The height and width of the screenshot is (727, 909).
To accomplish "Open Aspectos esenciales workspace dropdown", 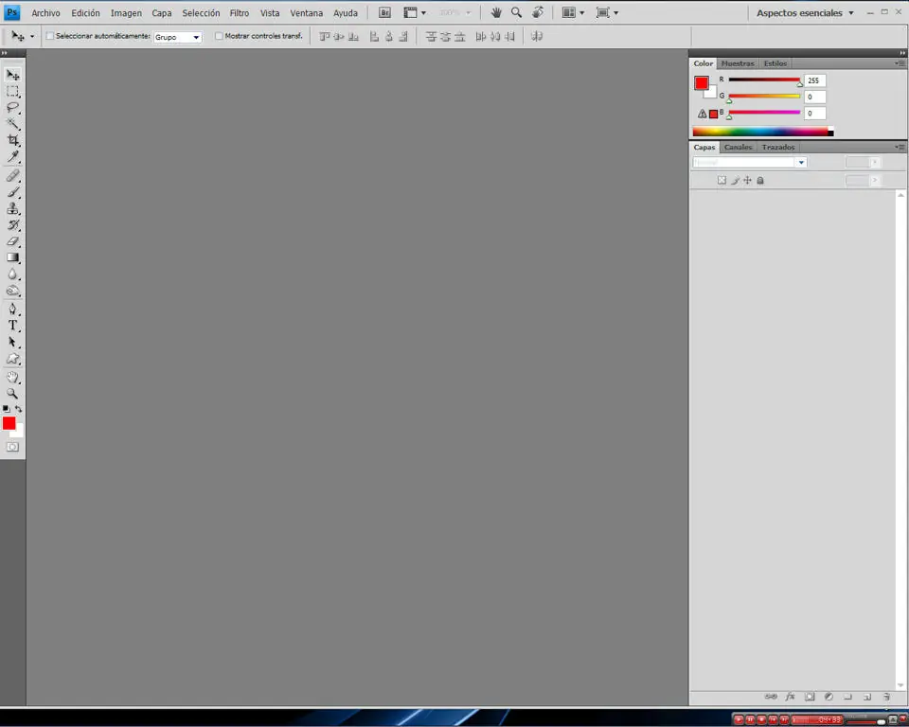I will tap(805, 12).
